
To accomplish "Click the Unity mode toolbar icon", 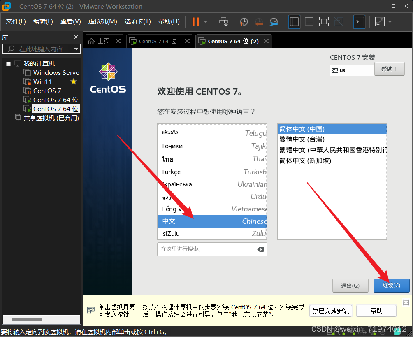I will [339, 22].
